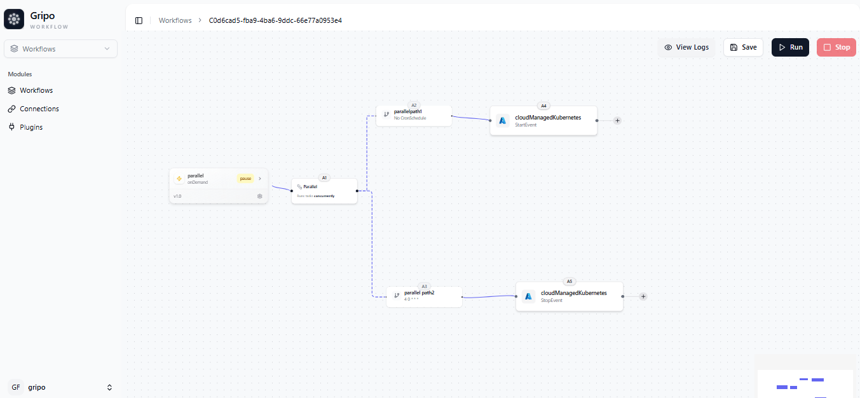This screenshot has width=860, height=398.
Task: Save the current workflow
Action: [743, 47]
